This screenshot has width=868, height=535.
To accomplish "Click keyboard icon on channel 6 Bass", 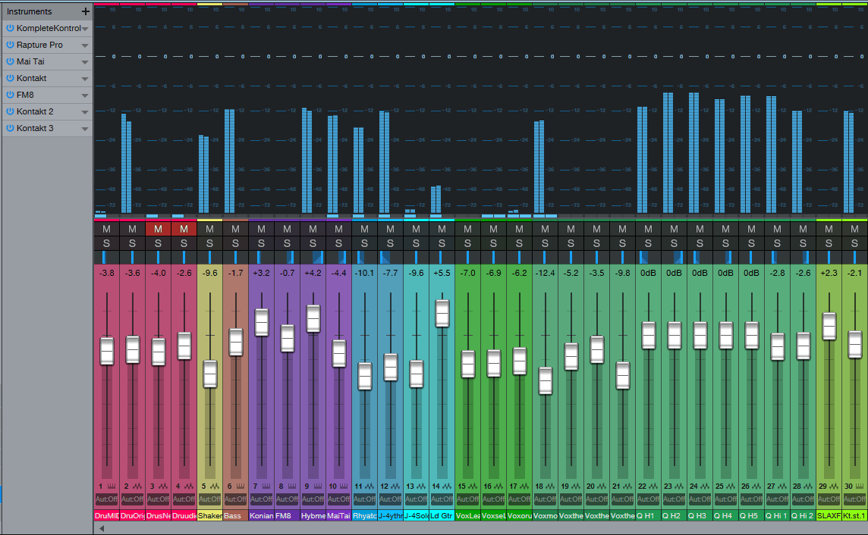I will [x=241, y=486].
